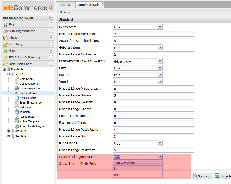Screen dimensions: 231x184
Task: Open the Firma dropdown arrow
Action: coord(160,68)
